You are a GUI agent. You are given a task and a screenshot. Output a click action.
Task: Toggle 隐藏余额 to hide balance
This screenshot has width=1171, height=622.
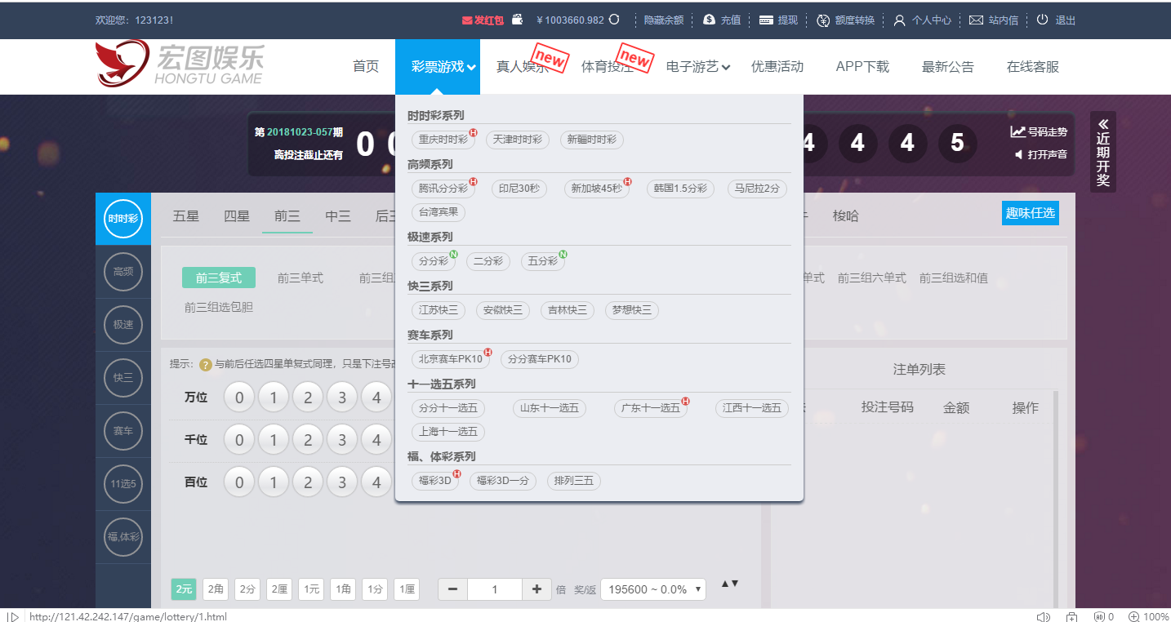coord(663,20)
